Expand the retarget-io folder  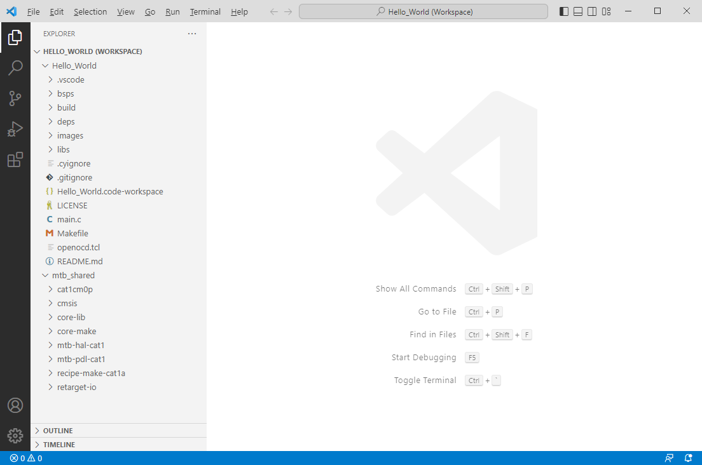pos(119,387)
